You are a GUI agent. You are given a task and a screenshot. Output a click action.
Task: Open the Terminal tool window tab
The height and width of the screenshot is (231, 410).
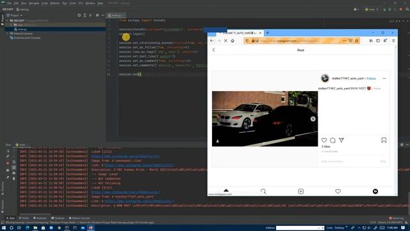point(58,218)
